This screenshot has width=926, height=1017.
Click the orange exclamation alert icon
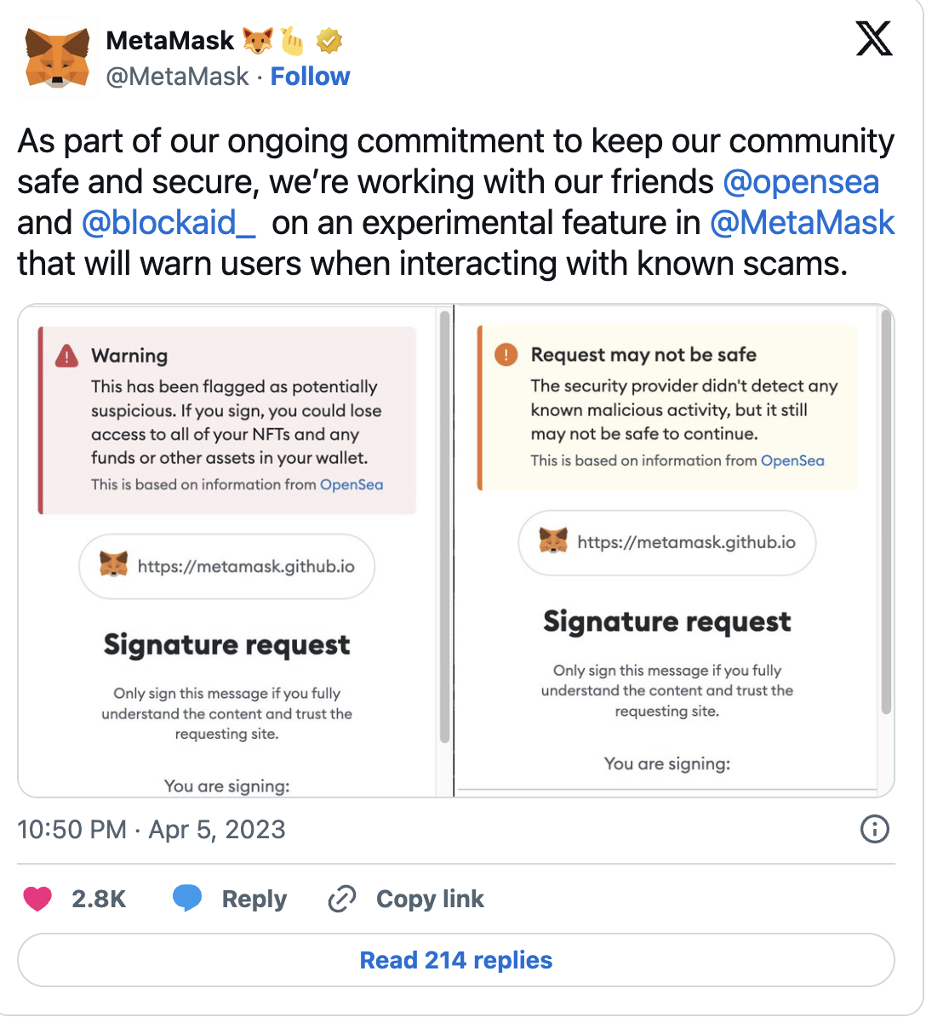[506, 354]
